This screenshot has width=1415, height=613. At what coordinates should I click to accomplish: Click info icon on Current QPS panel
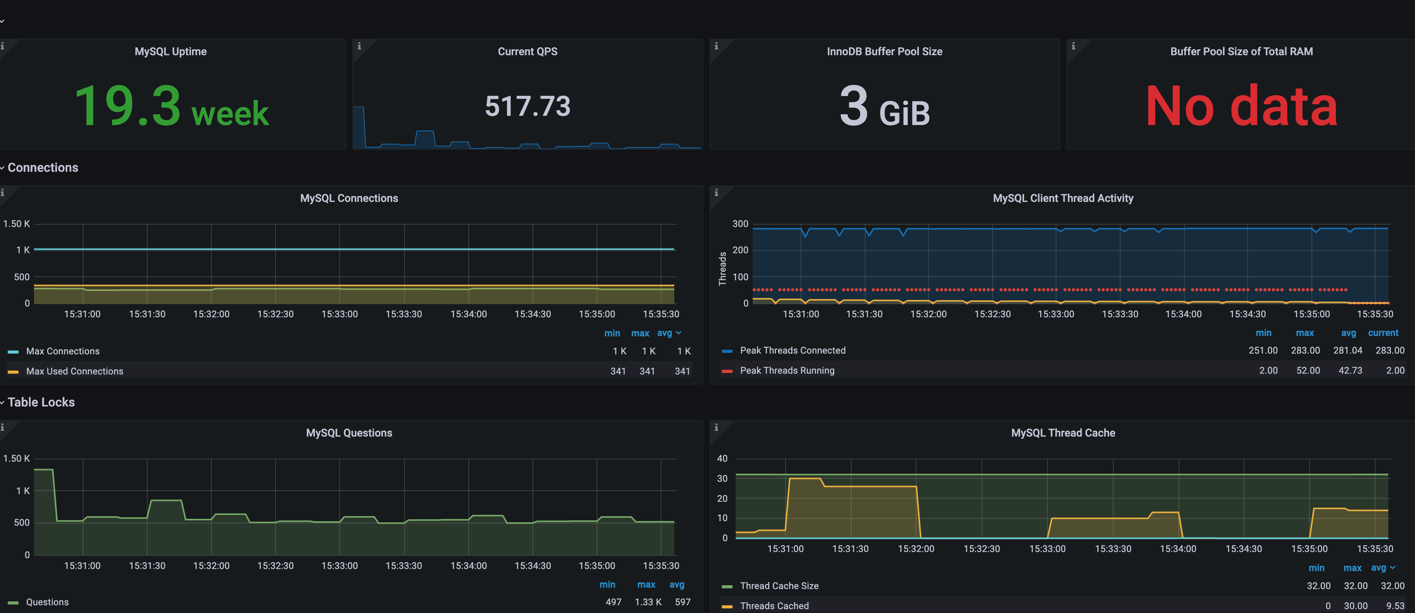pos(359,46)
